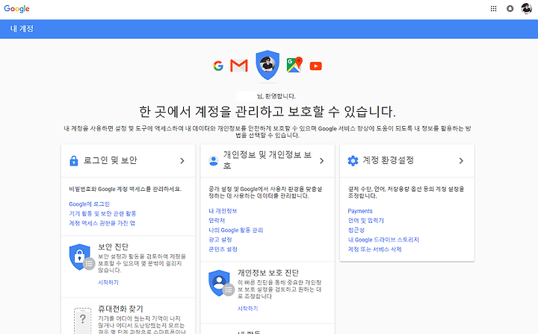Viewport: 538px width, 334px height.
Task: Open the account avatar in header
Action: coord(526,8)
